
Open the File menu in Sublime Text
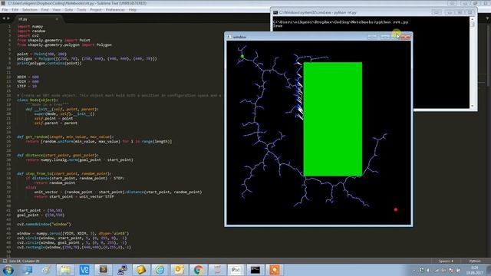[5, 10]
